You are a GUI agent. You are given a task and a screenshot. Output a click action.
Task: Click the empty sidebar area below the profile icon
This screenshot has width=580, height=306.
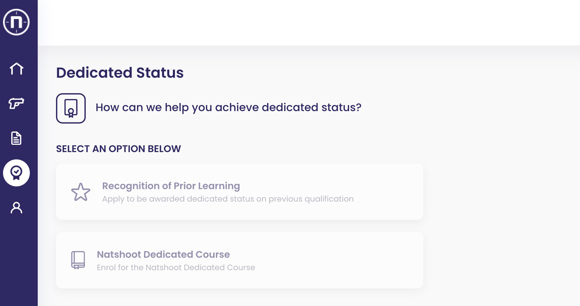pos(19,261)
